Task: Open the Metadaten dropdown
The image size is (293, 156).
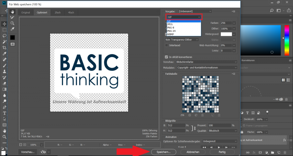Action: [x=207, y=67]
